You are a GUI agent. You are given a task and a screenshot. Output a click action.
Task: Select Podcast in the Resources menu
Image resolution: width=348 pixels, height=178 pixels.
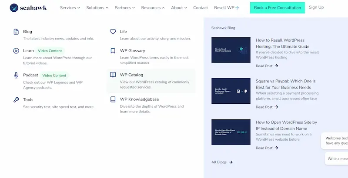point(30,75)
